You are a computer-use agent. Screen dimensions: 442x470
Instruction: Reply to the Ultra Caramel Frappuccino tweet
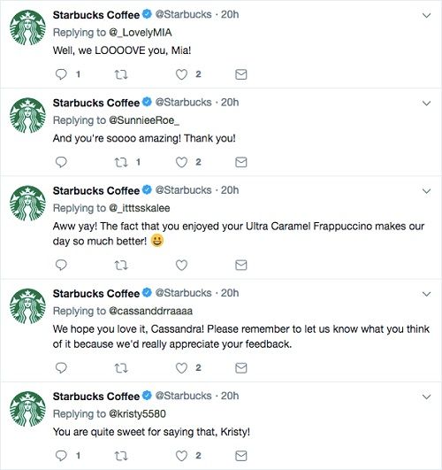61,265
